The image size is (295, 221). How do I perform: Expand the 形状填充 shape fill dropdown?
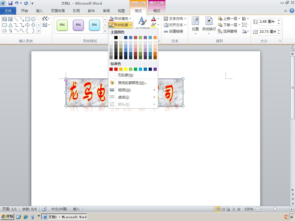(131, 19)
